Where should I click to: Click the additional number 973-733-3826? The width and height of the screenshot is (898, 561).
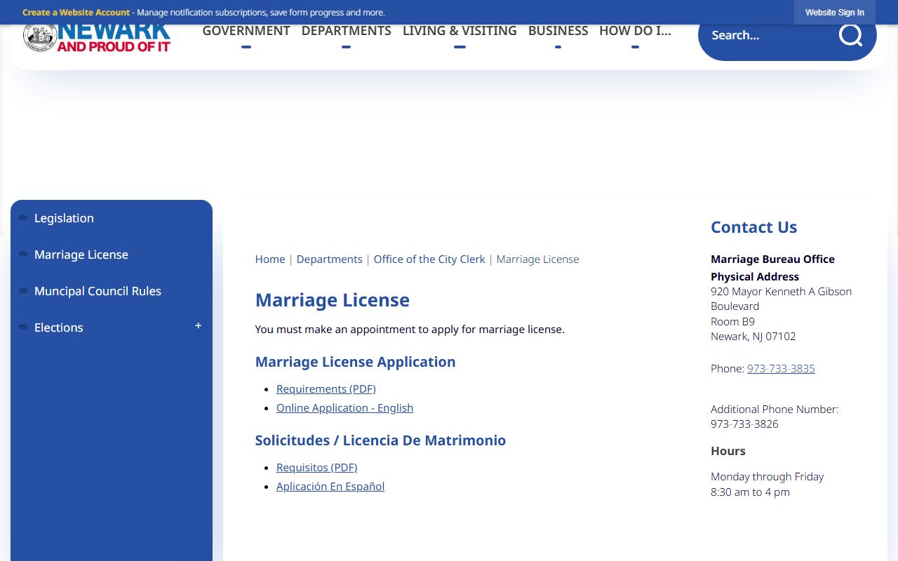click(744, 424)
